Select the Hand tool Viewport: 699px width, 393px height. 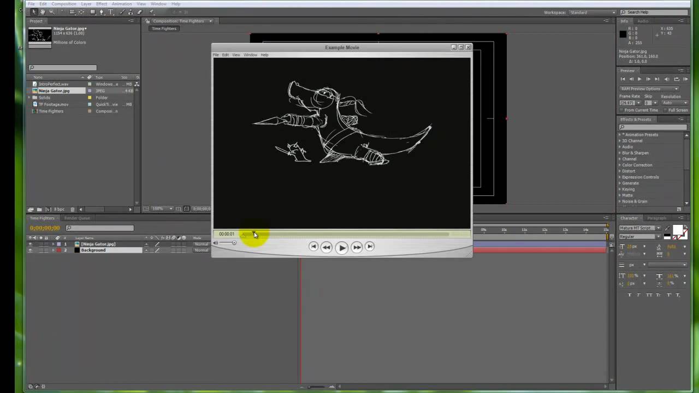tap(43, 11)
